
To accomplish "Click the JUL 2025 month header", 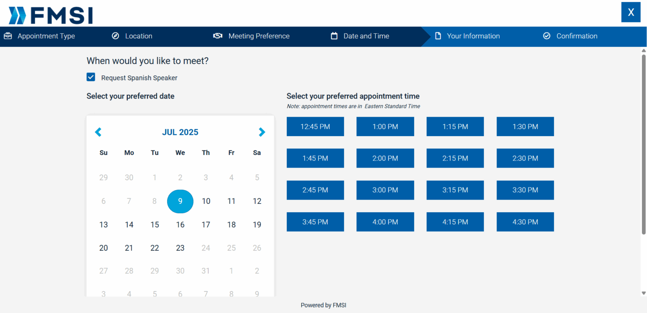I will [180, 132].
